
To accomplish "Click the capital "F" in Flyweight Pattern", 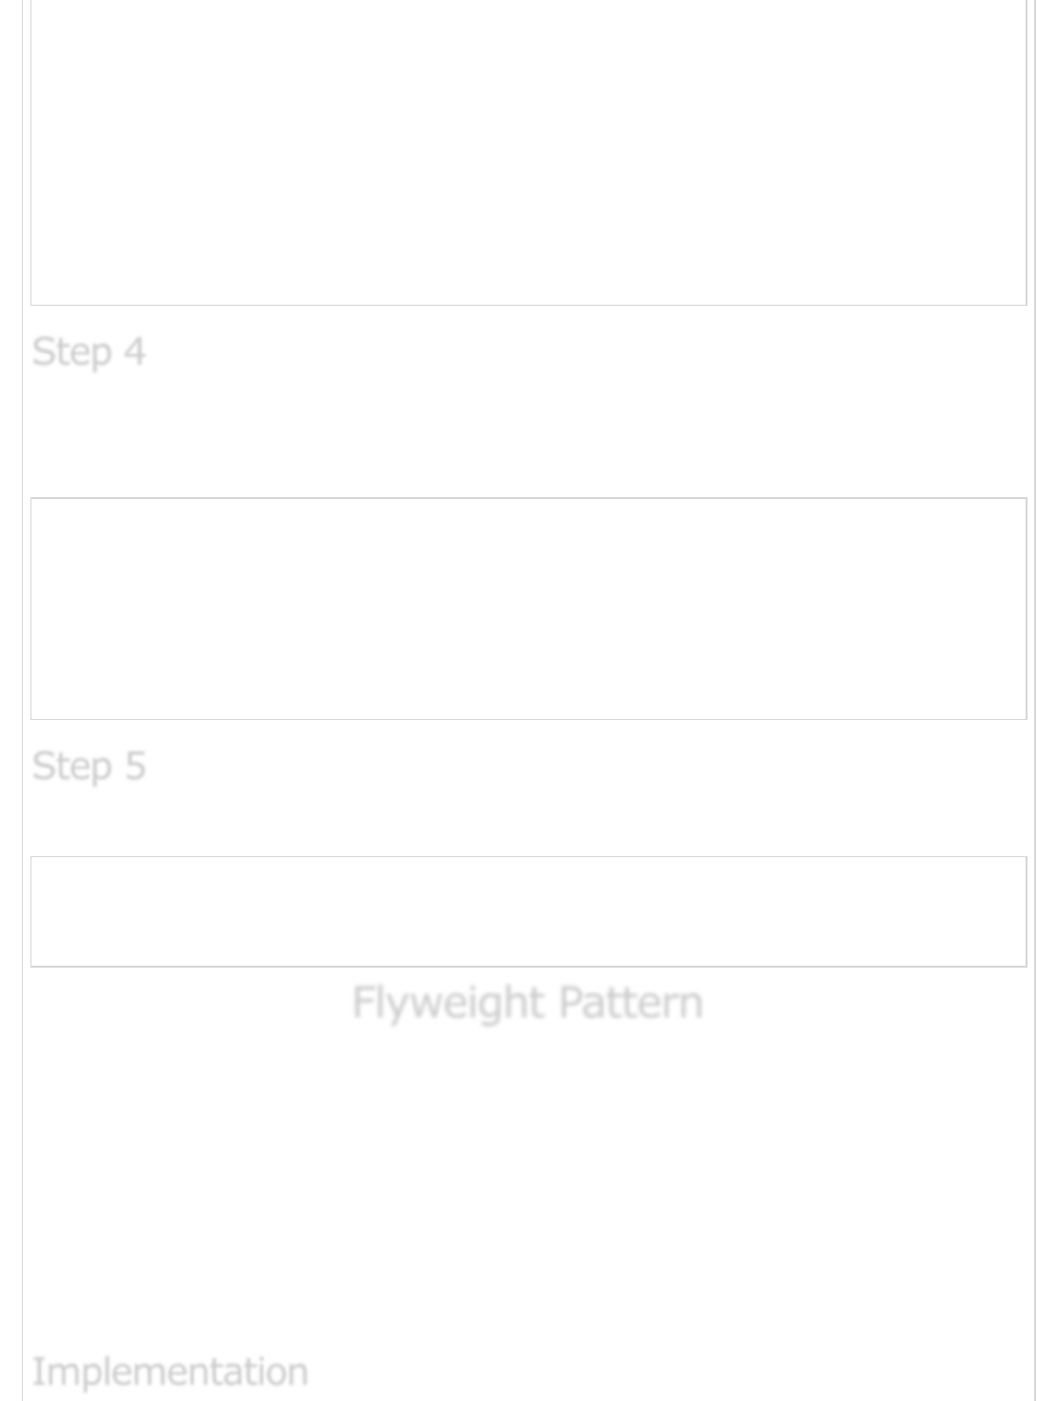I will pyautogui.click(x=362, y=1002).
